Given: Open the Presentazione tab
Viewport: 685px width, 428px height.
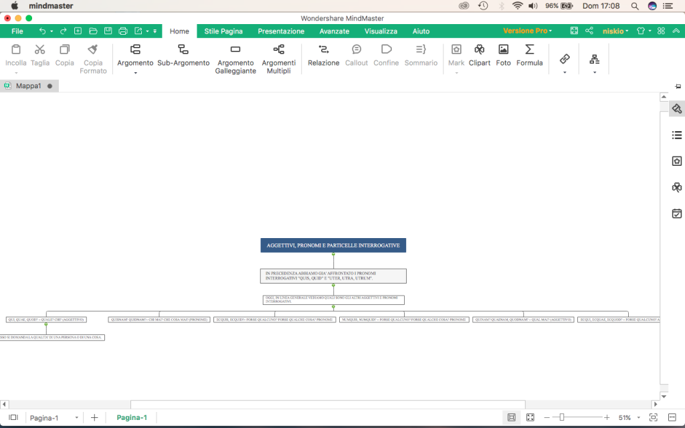Looking at the screenshot, I should (x=281, y=31).
